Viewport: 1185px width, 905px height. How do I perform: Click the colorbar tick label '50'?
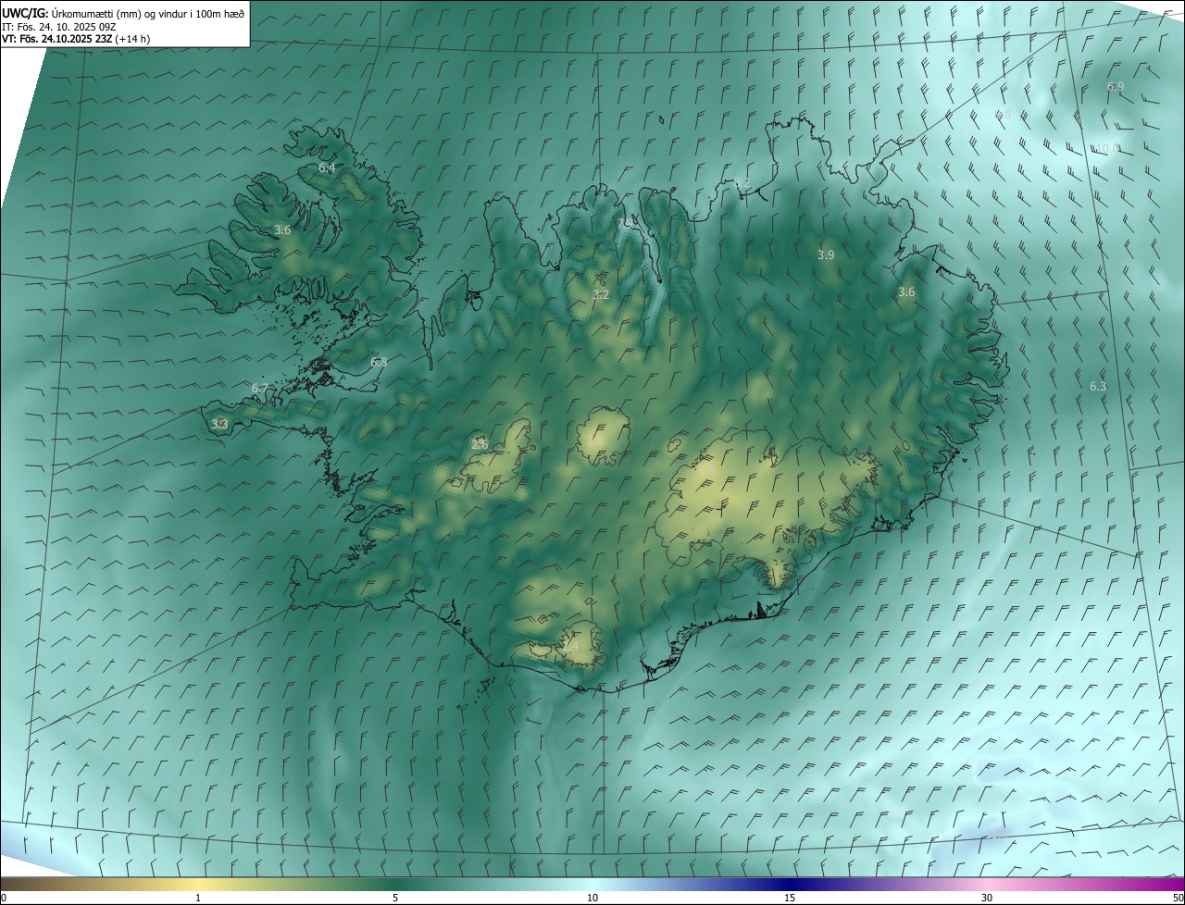coord(1177,898)
